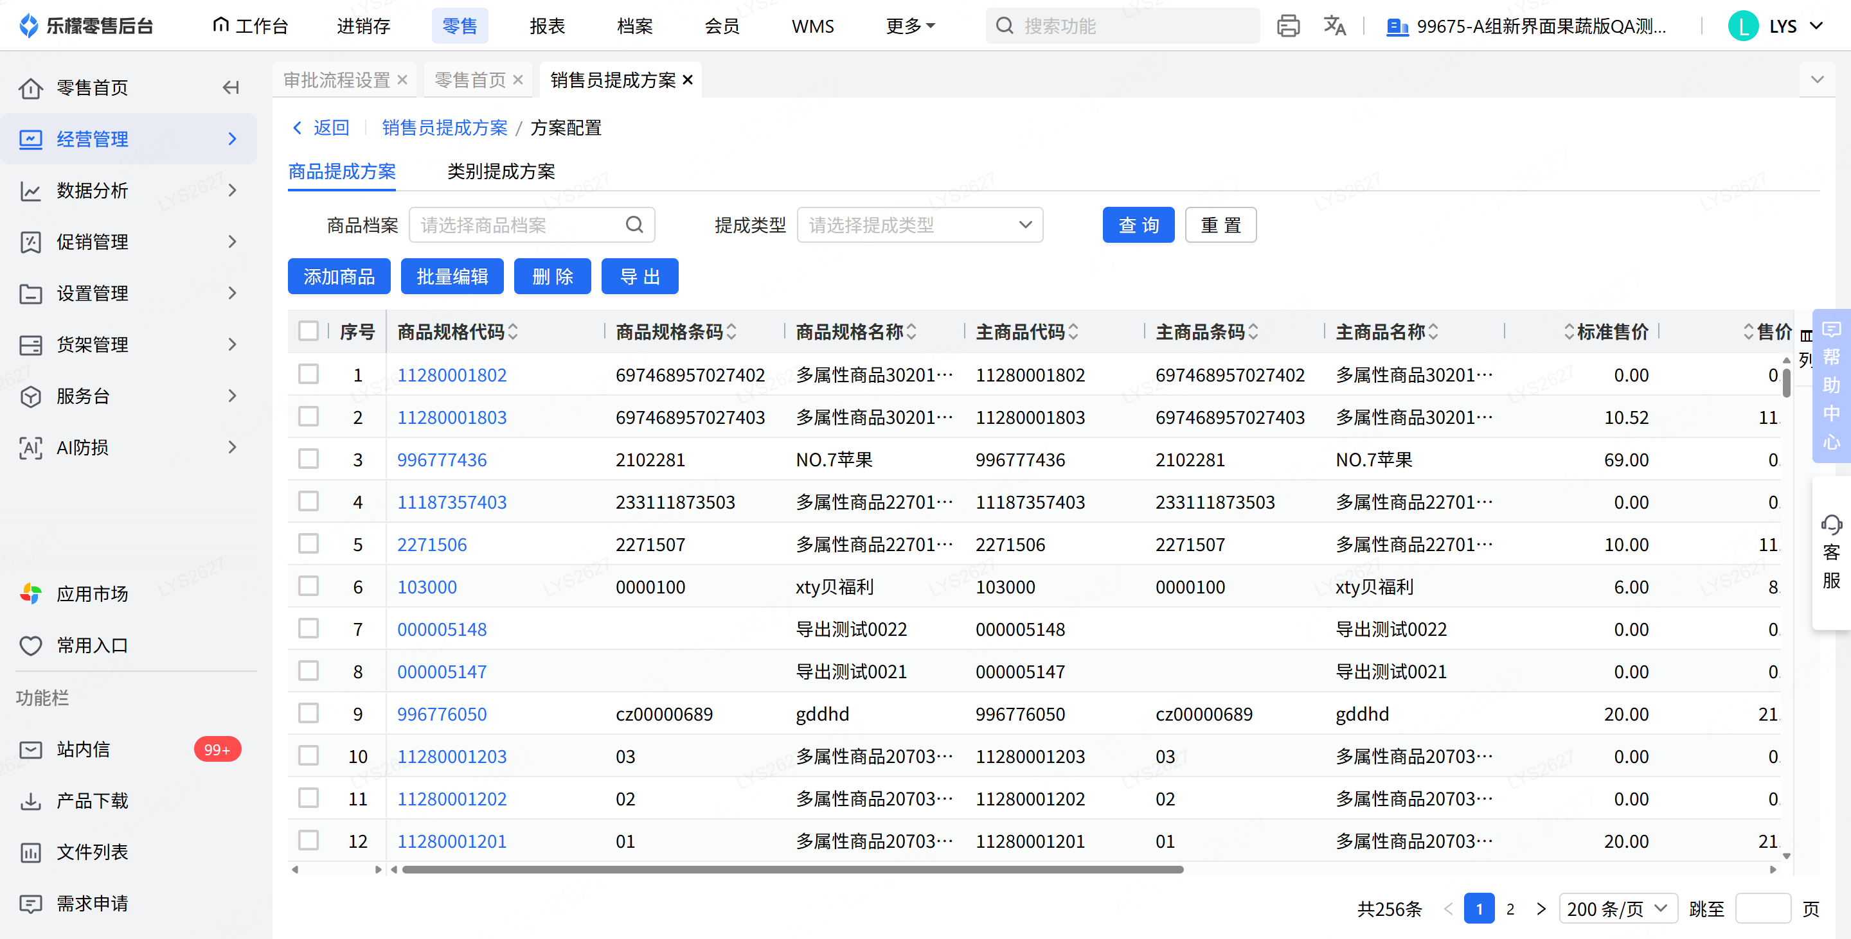Check the select-all checkbox in table header
Image resolution: width=1851 pixels, height=939 pixels.
308,331
